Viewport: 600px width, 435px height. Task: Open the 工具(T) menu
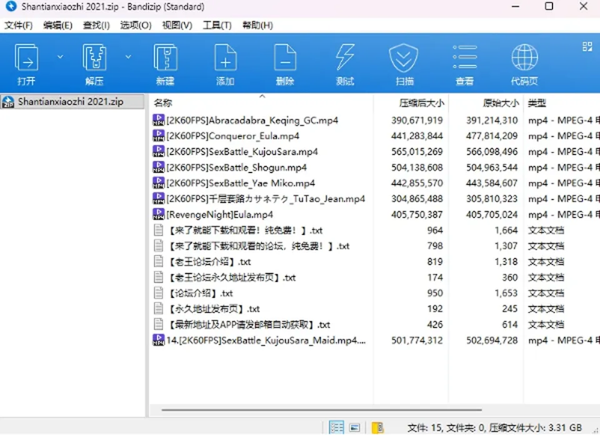217,25
